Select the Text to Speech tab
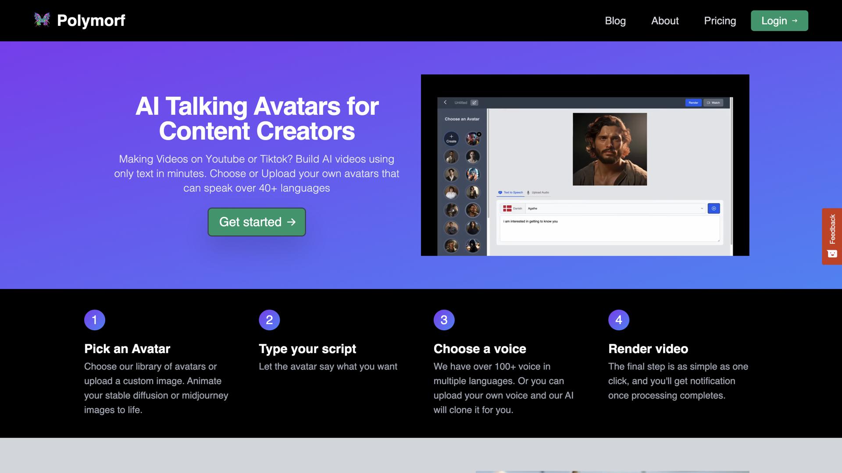This screenshot has height=473, width=842. click(x=510, y=193)
